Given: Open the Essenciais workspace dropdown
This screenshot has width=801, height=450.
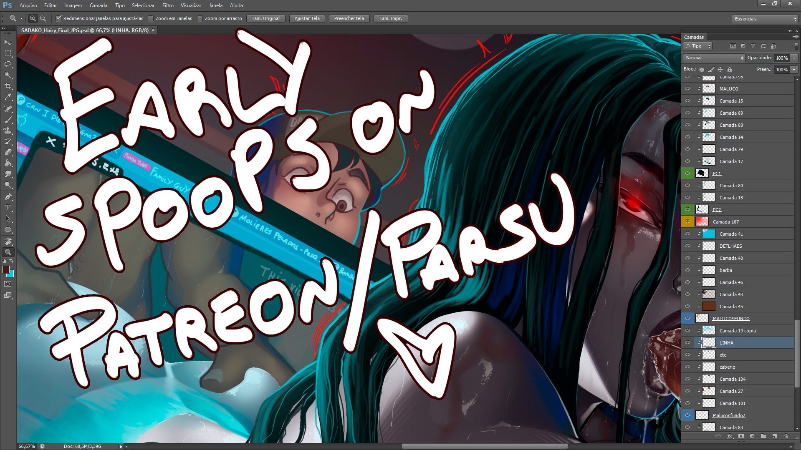Looking at the screenshot, I should pyautogui.click(x=765, y=19).
